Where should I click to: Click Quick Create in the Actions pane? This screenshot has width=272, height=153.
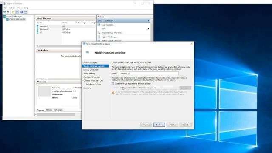(x=108, y=25)
